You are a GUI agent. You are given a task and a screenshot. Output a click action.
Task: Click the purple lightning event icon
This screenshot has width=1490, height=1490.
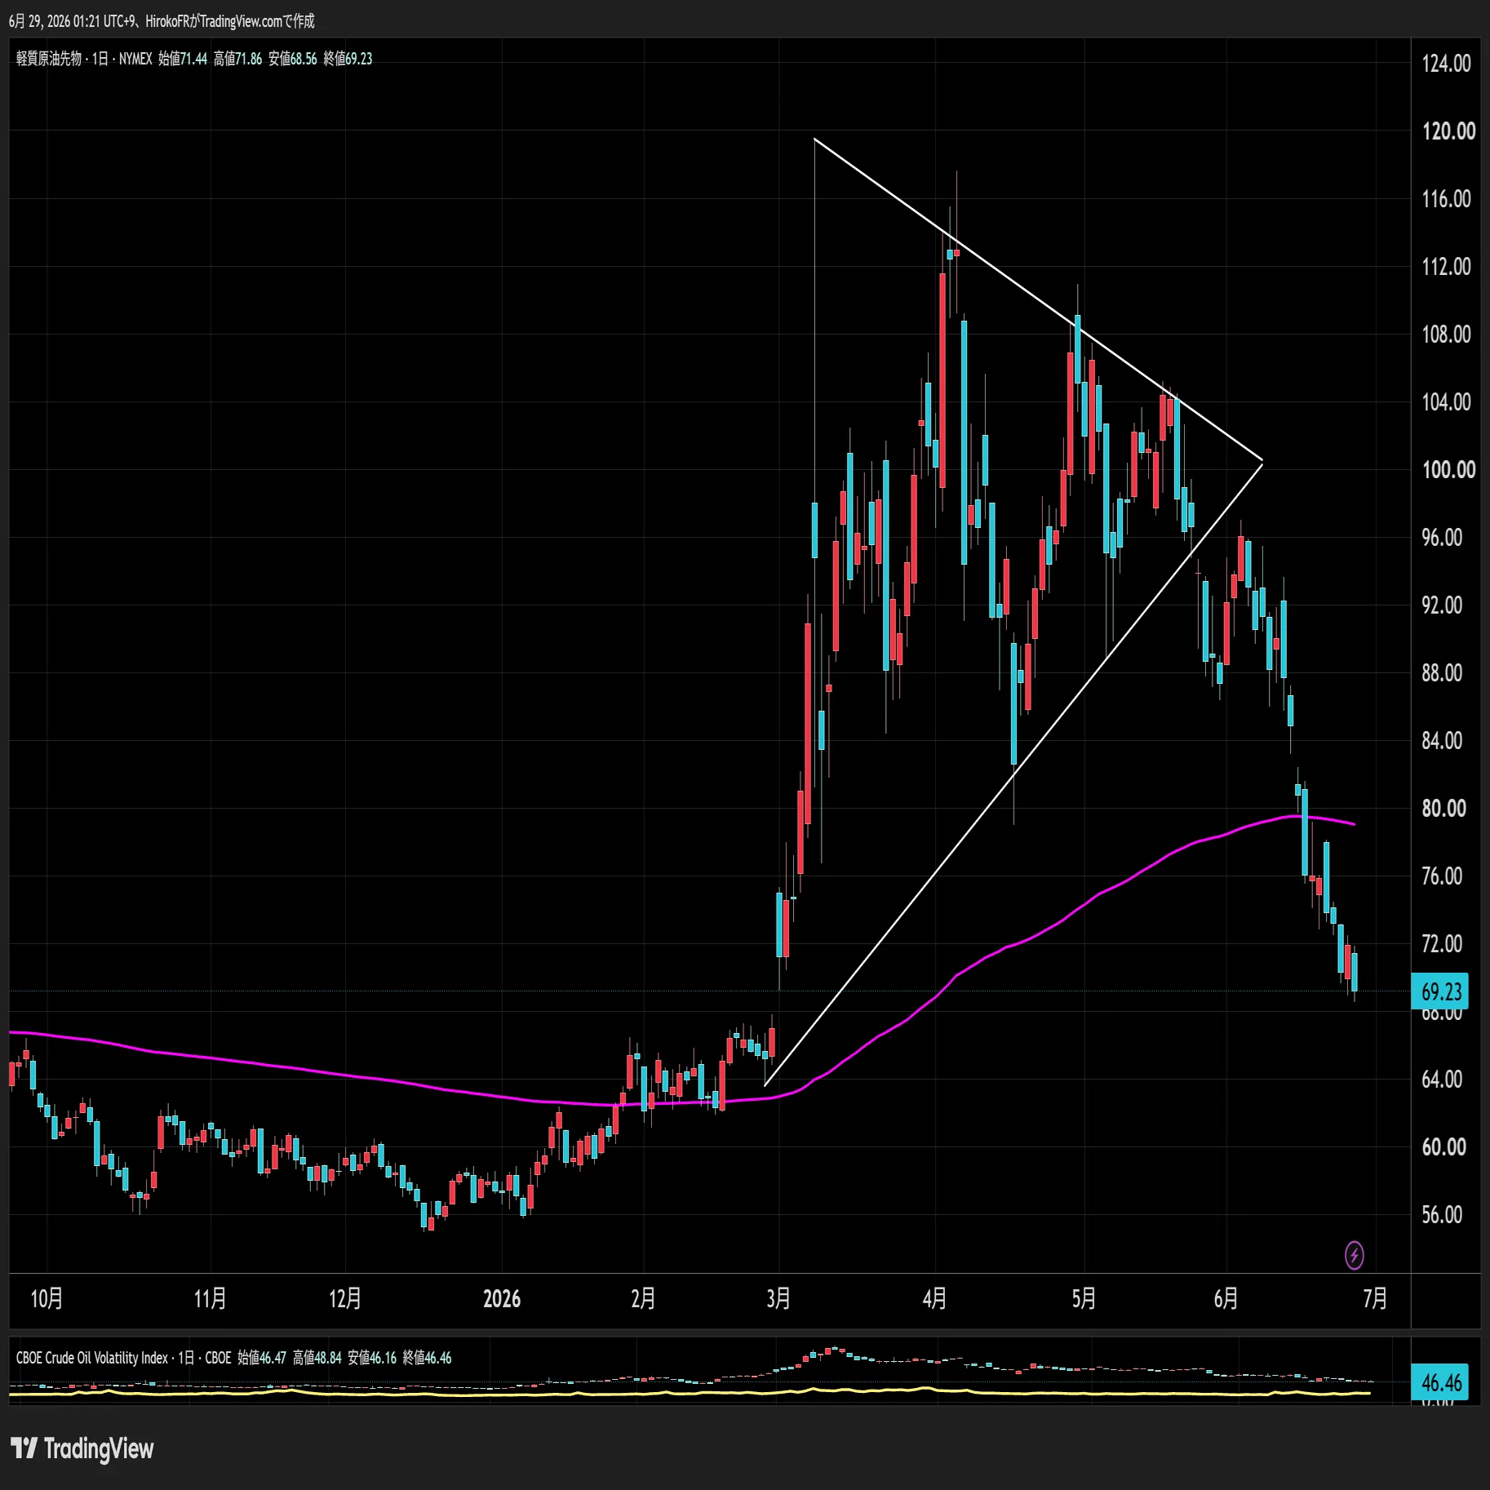(x=1354, y=1255)
